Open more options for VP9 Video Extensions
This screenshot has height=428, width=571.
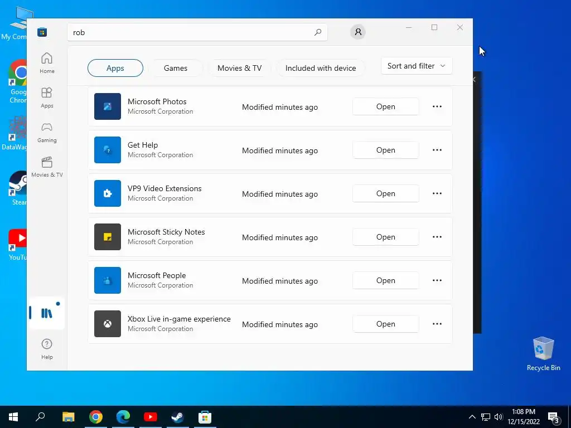pyautogui.click(x=437, y=193)
